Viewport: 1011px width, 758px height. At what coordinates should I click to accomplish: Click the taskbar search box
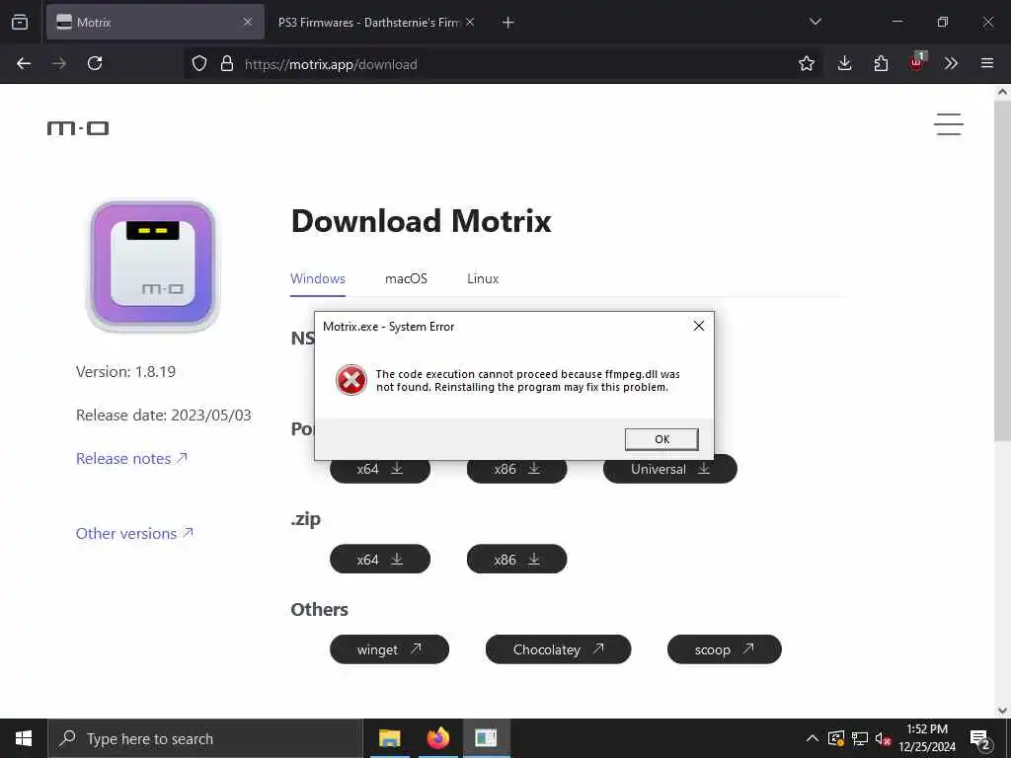205,738
